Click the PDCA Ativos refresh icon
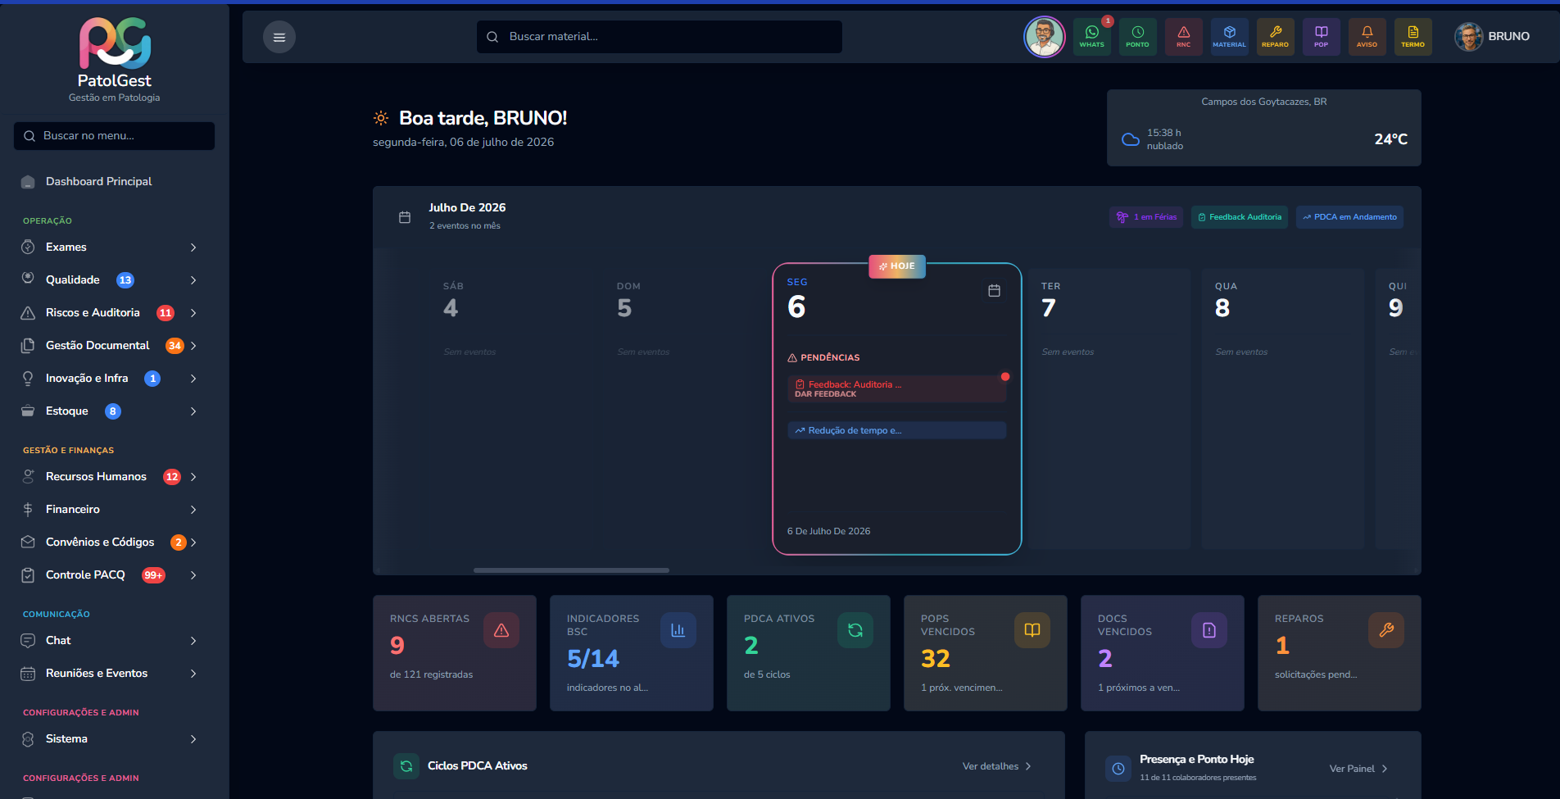The image size is (1560, 799). [855, 630]
